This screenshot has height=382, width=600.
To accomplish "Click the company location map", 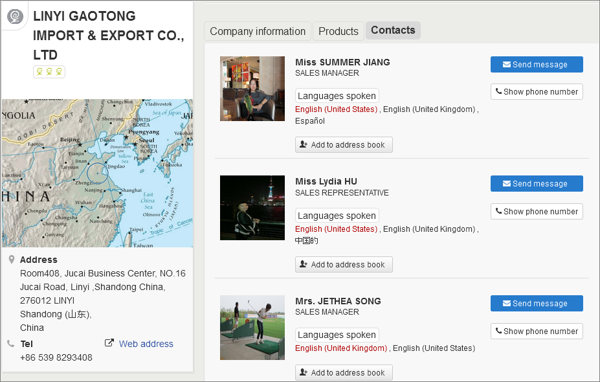I will point(97,173).
